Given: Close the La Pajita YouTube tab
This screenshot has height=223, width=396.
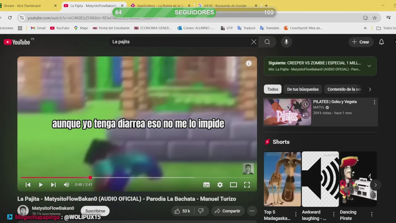Looking at the screenshot, I should coord(122,6).
